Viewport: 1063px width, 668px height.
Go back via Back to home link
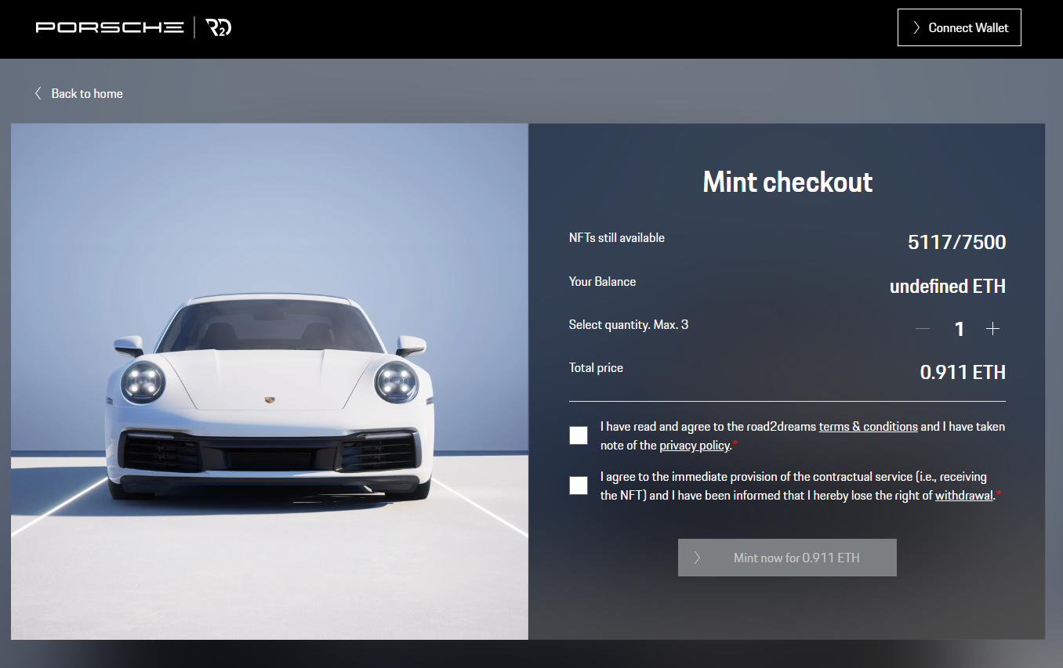[78, 93]
